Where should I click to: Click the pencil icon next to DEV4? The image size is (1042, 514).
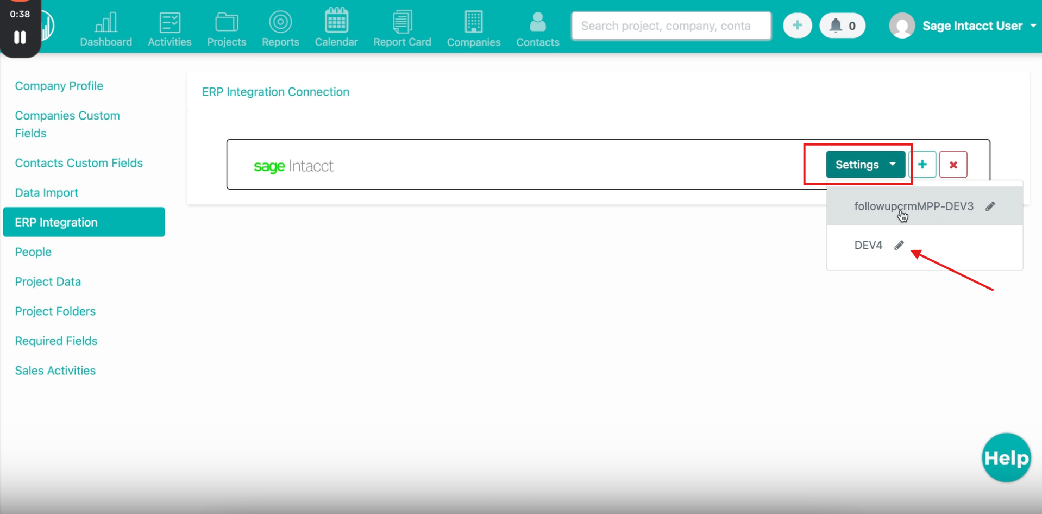pos(899,246)
